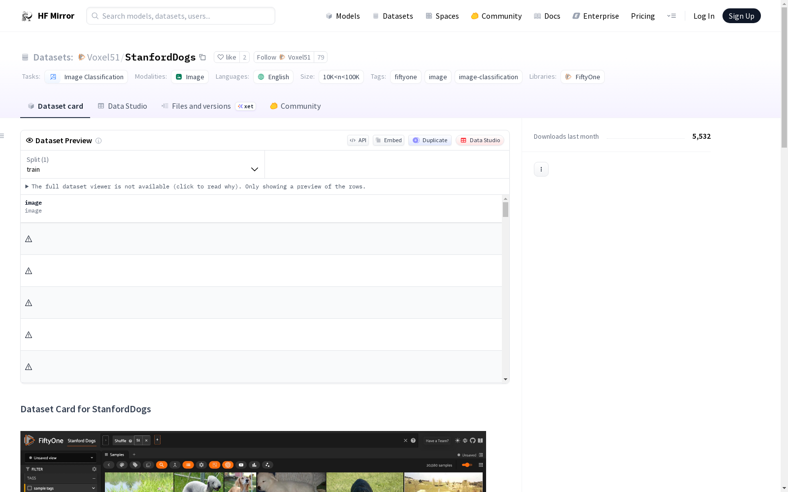
Task: Open the Enterprise page
Action: [595, 16]
